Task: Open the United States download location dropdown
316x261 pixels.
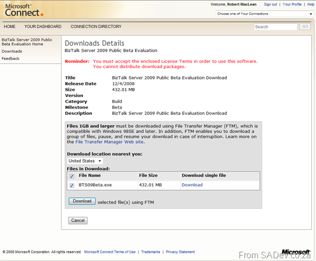Action: point(85,161)
